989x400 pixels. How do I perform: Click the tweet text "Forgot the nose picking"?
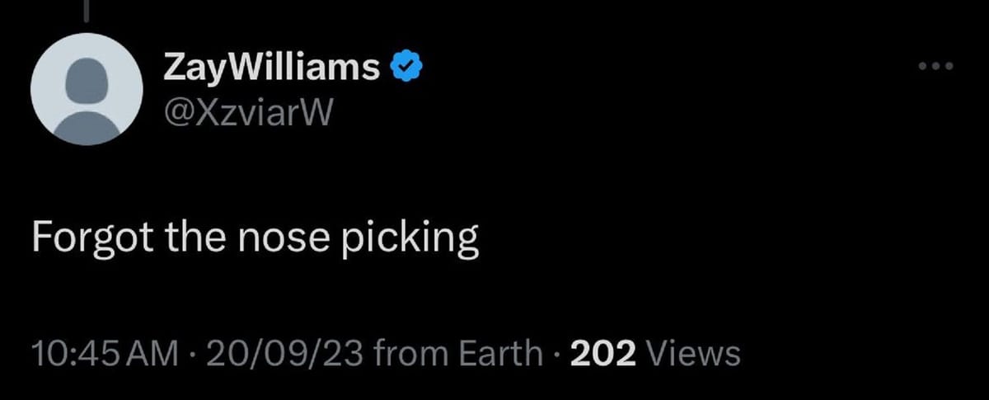click(255, 239)
